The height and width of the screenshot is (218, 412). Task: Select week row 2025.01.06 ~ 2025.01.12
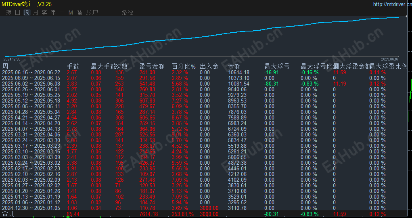(x=31, y=203)
